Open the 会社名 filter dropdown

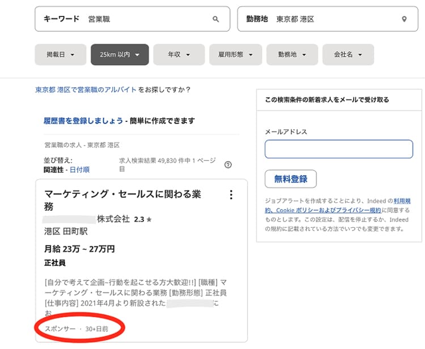click(348, 54)
